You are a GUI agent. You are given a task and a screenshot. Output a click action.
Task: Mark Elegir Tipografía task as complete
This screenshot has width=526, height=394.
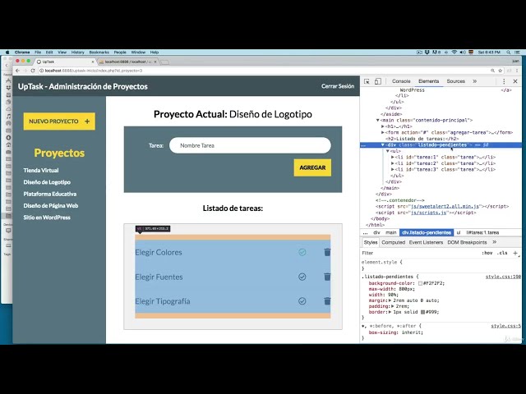tap(302, 301)
